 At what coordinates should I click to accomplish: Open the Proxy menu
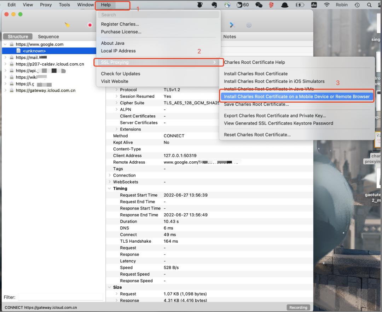(x=46, y=5)
